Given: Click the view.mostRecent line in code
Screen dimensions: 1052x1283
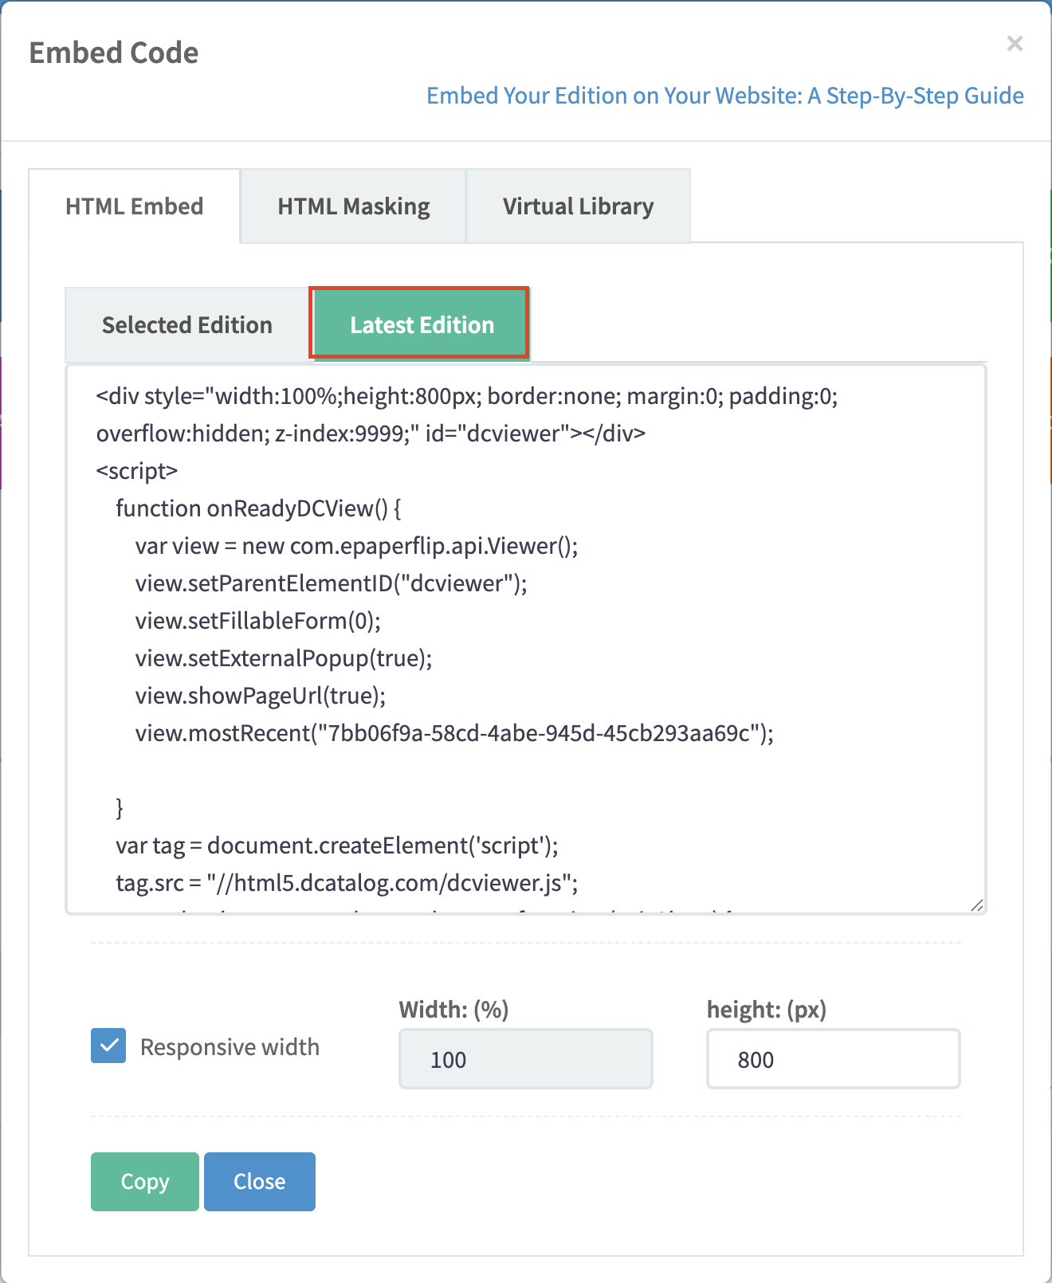Looking at the screenshot, I should pos(454,733).
